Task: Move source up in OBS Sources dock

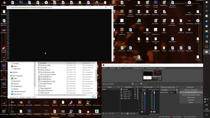Action: tap(131, 113)
